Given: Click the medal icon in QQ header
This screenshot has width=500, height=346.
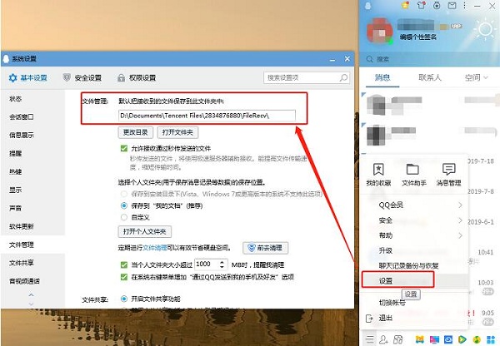Looking at the screenshot, I should (437, 5).
